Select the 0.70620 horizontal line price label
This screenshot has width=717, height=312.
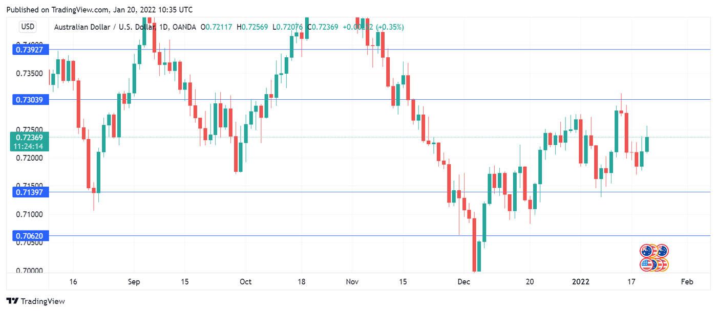(29, 236)
